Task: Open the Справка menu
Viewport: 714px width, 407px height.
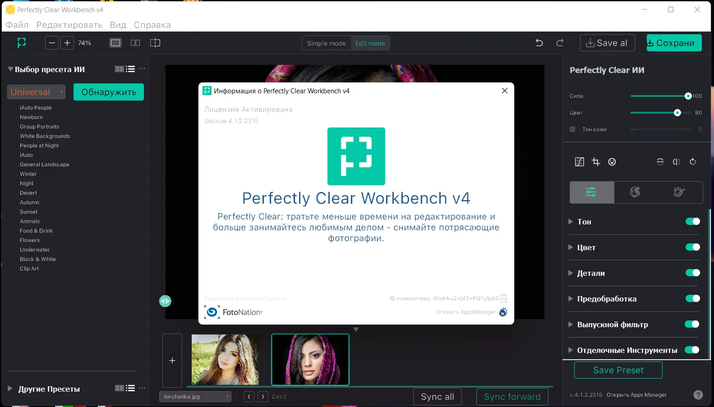Action: tap(152, 25)
